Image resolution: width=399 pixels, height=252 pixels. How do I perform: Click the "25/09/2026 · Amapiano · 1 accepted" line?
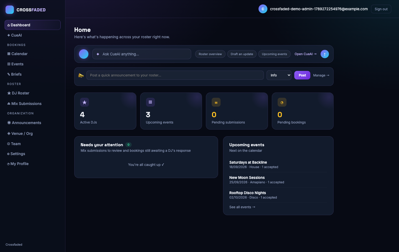tap(257, 182)
